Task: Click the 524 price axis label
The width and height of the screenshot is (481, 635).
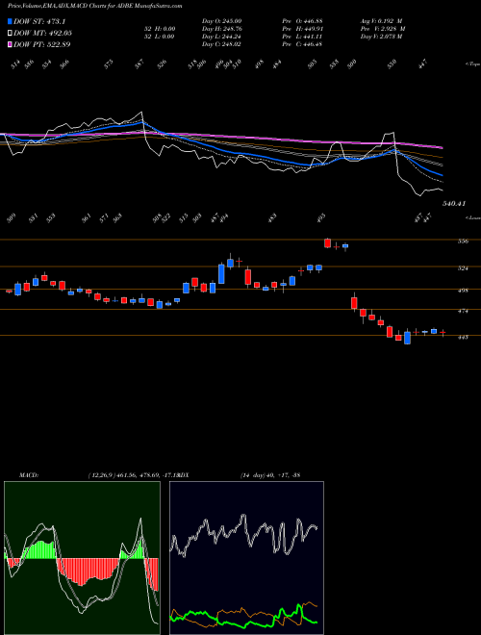Action: (463, 268)
